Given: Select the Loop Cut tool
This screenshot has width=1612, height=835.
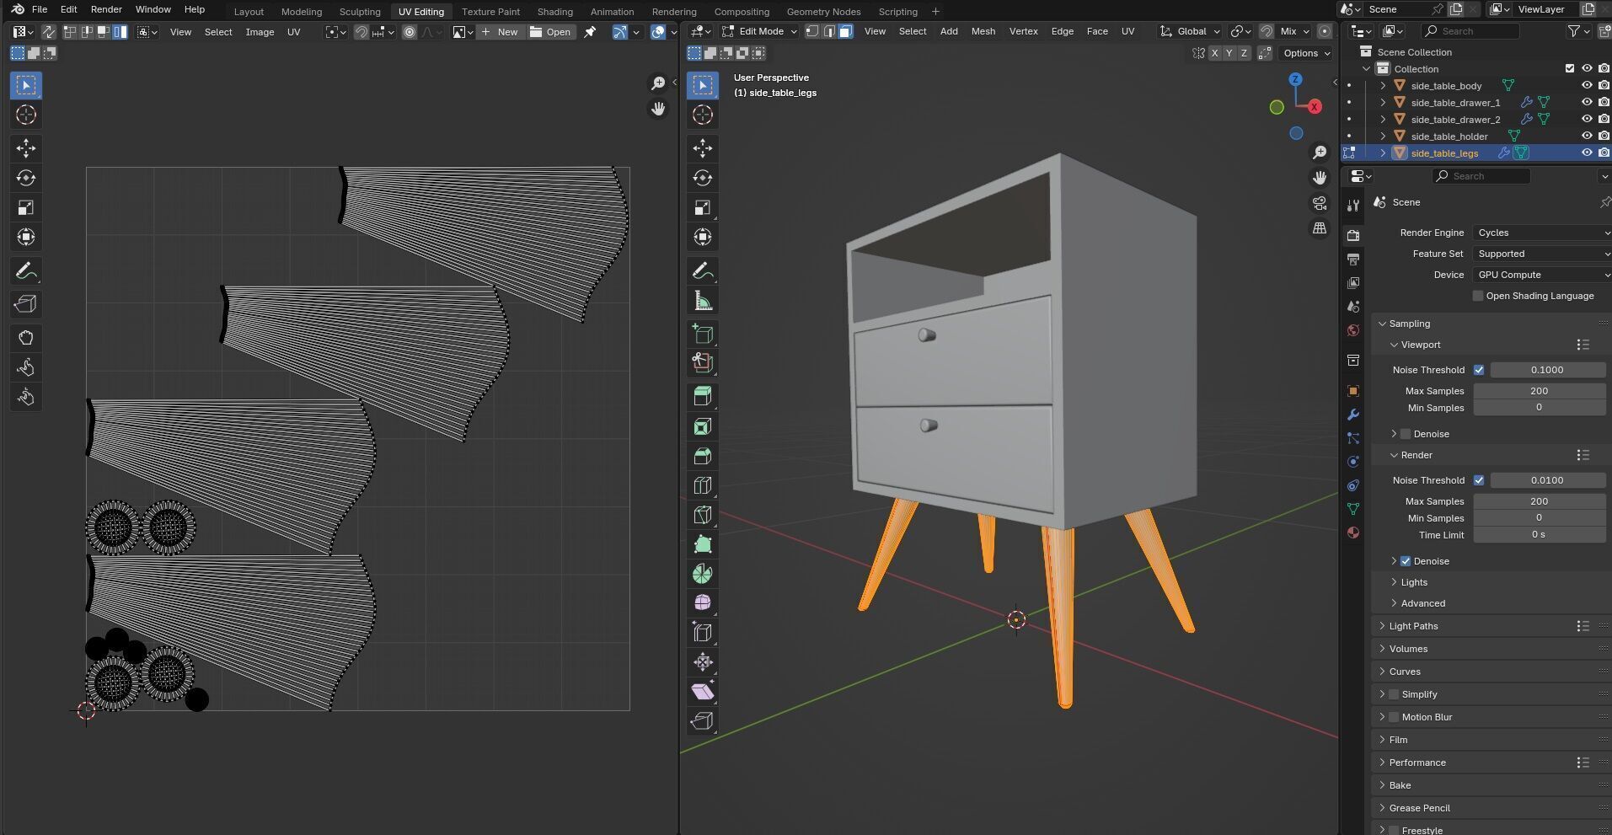Looking at the screenshot, I should coord(703,485).
